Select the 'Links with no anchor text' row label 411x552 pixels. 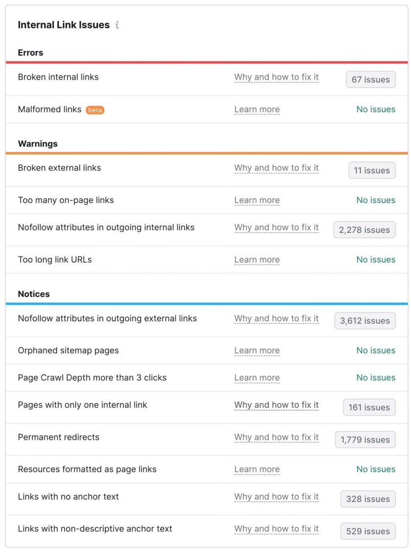[x=68, y=497]
